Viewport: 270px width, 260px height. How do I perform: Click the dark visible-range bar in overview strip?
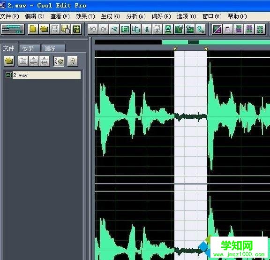pyautogui.click(x=193, y=42)
